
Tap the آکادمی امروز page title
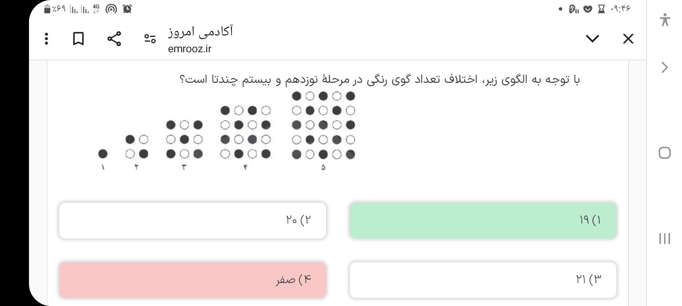point(200,32)
